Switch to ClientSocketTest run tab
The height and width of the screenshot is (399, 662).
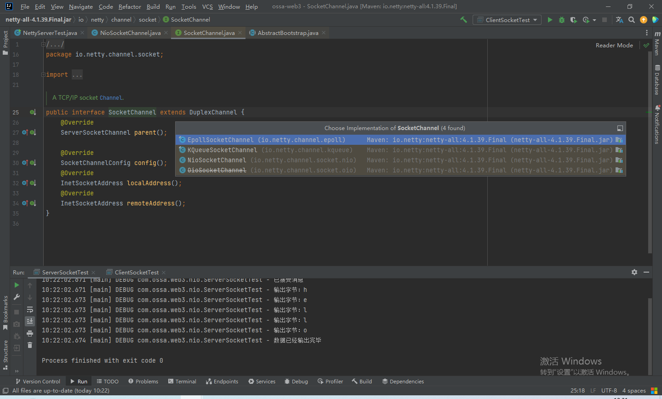[x=137, y=272]
